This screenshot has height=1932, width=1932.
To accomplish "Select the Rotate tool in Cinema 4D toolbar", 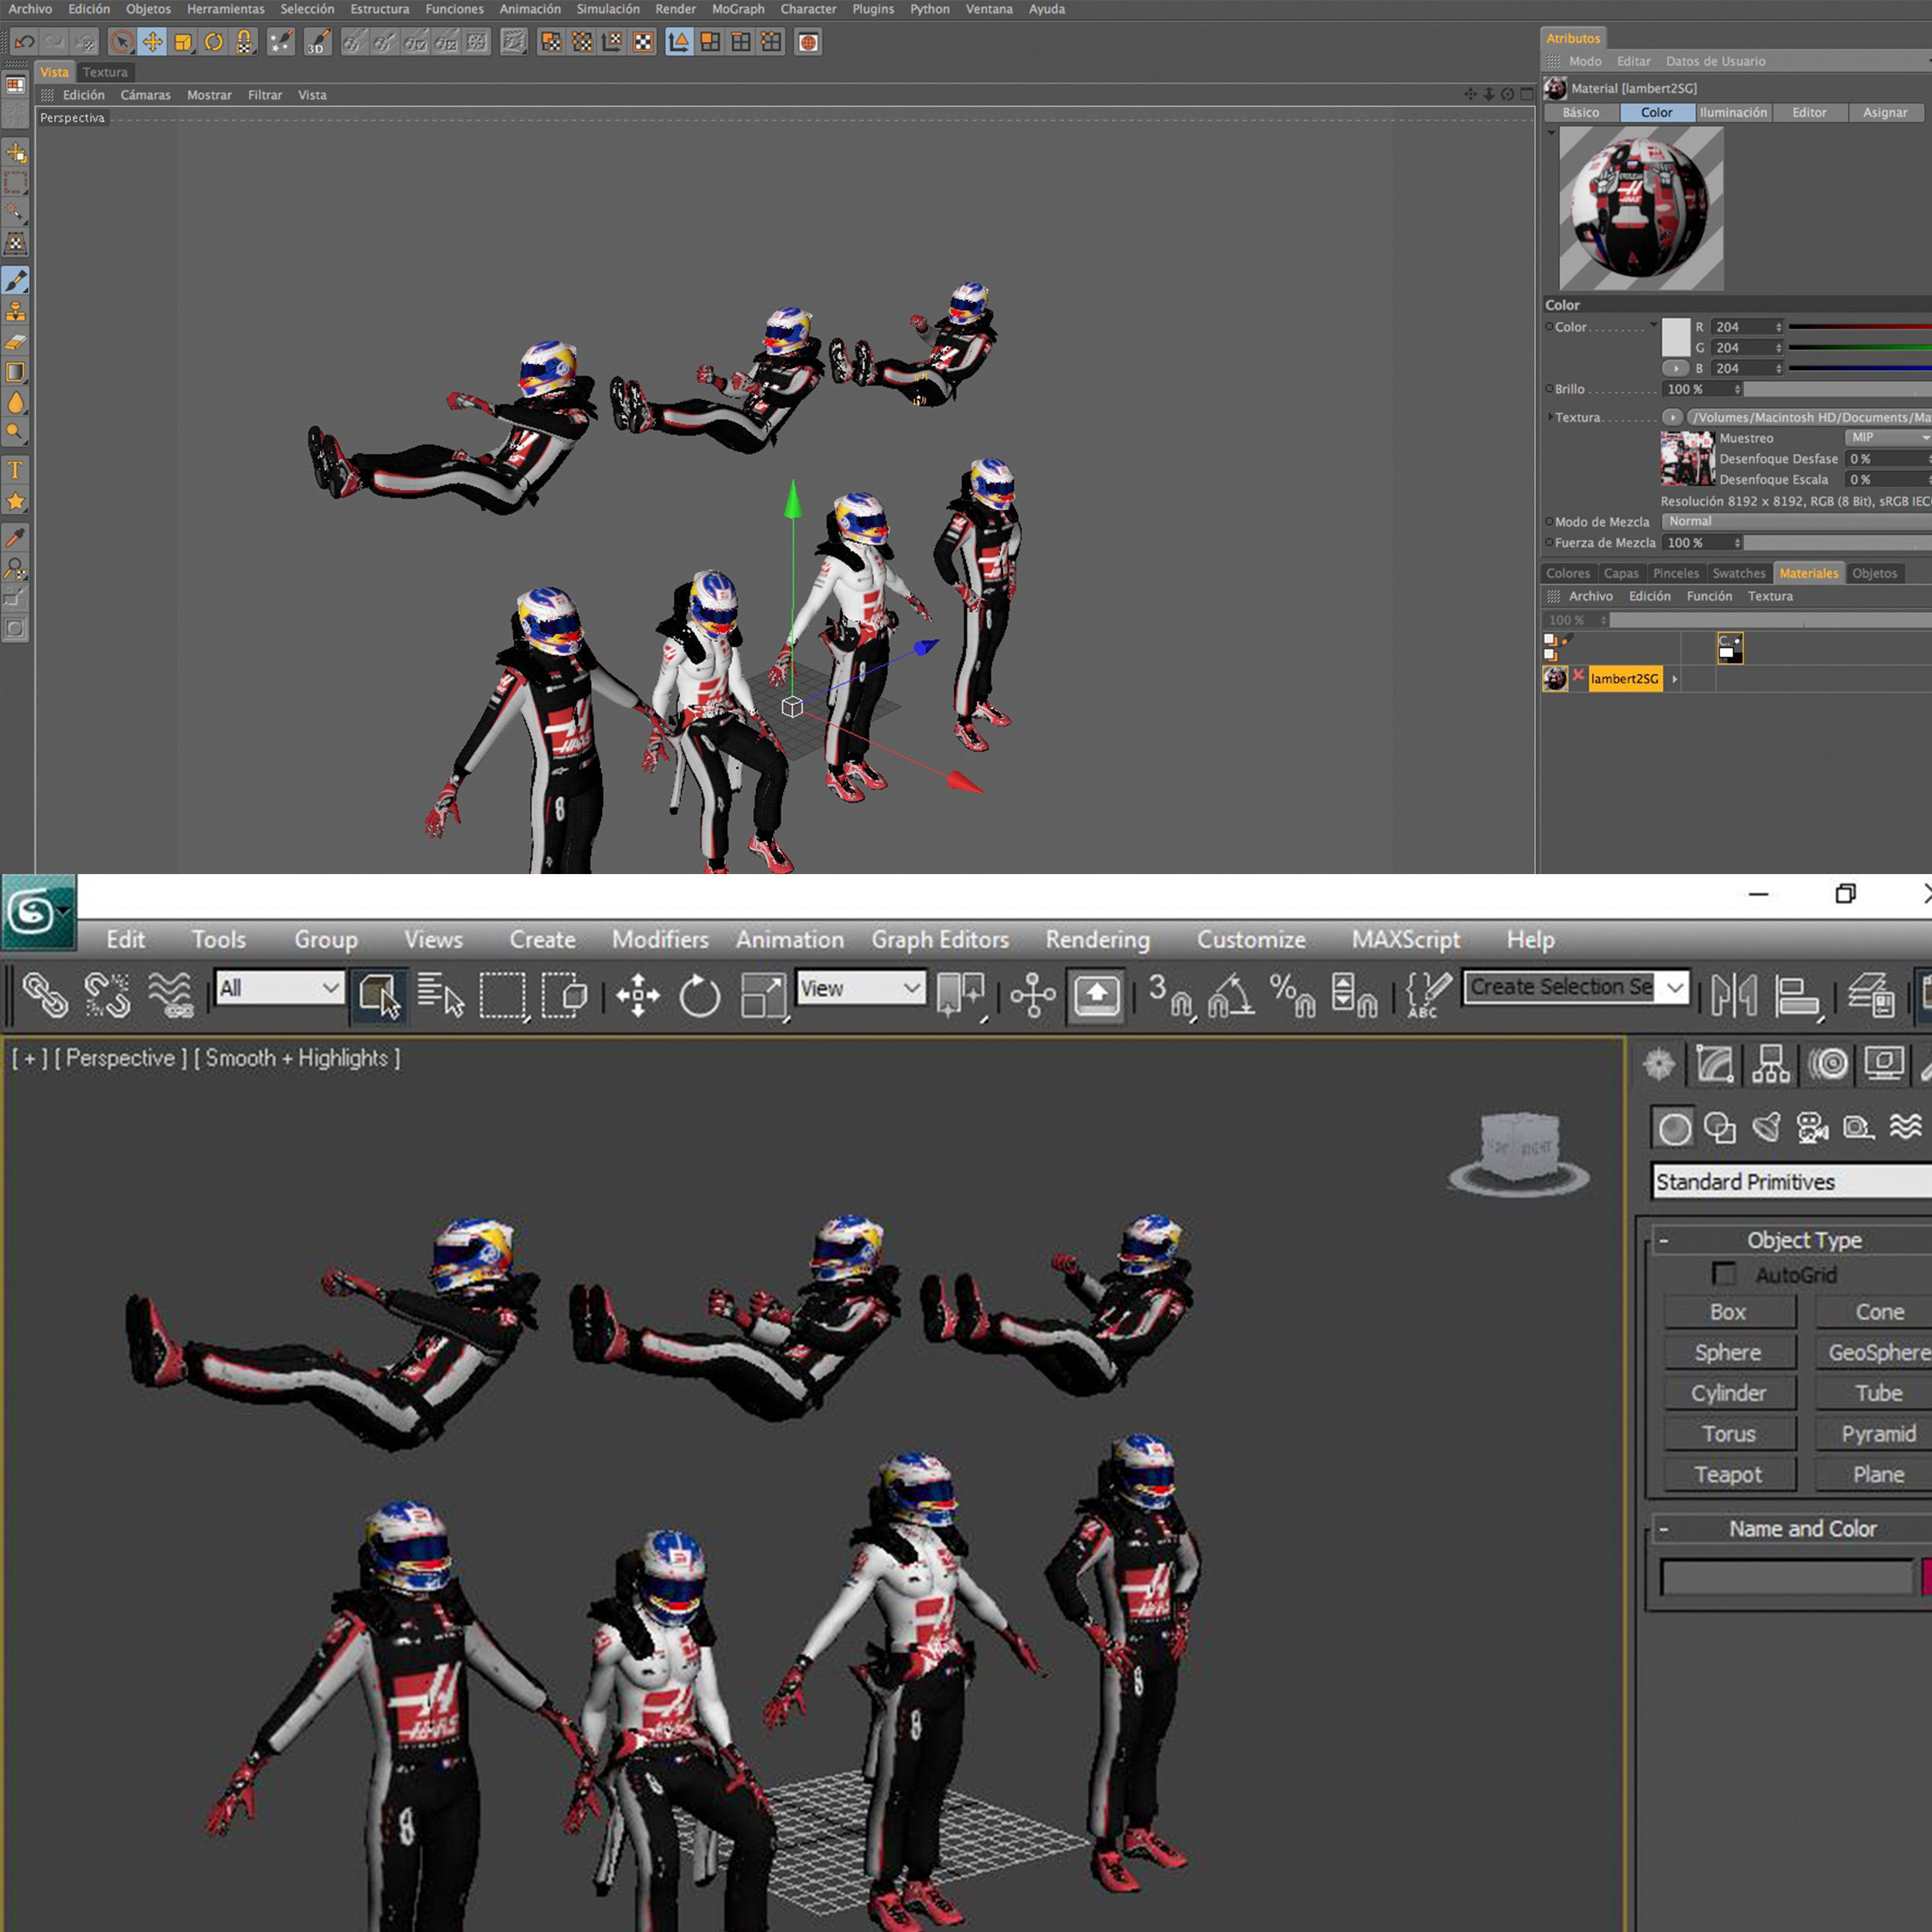I will pyautogui.click(x=214, y=42).
